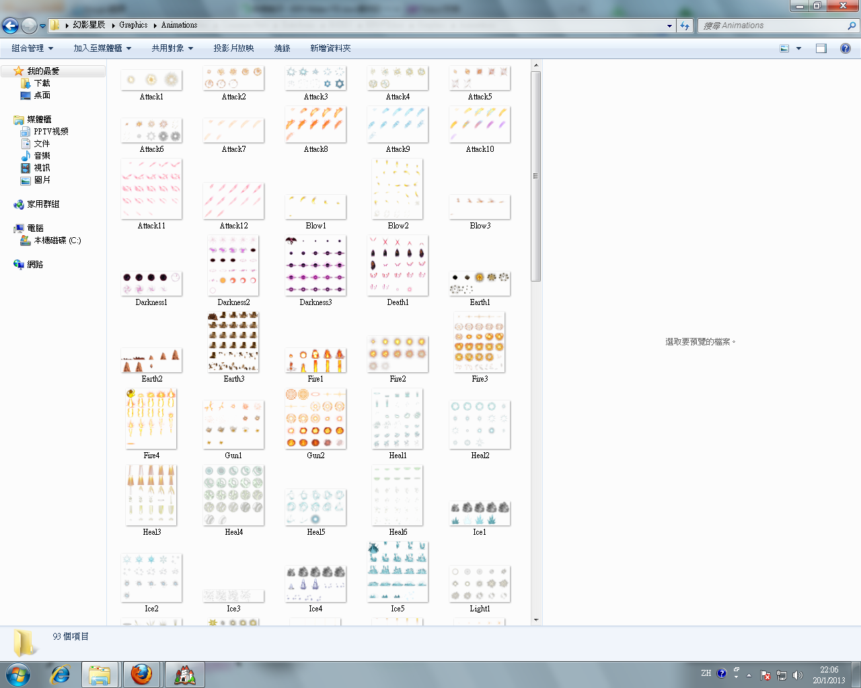Image resolution: width=861 pixels, height=688 pixels.
Task: Click the Windows Start orb
Action: (x=18, y=675)
